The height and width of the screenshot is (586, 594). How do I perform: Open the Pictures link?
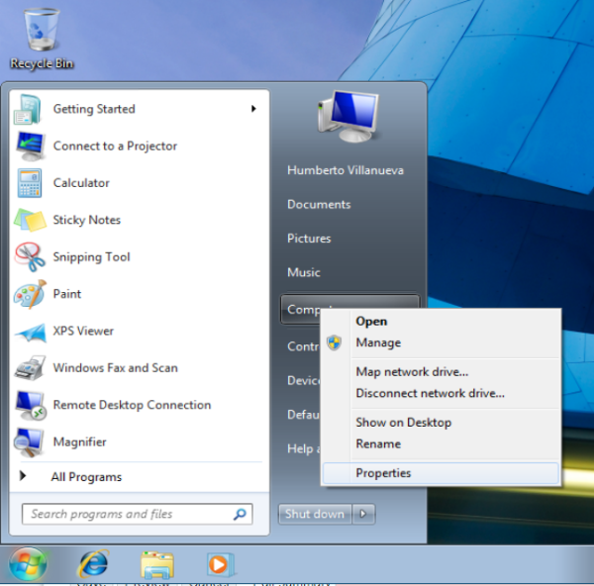[x=309, y=239]
